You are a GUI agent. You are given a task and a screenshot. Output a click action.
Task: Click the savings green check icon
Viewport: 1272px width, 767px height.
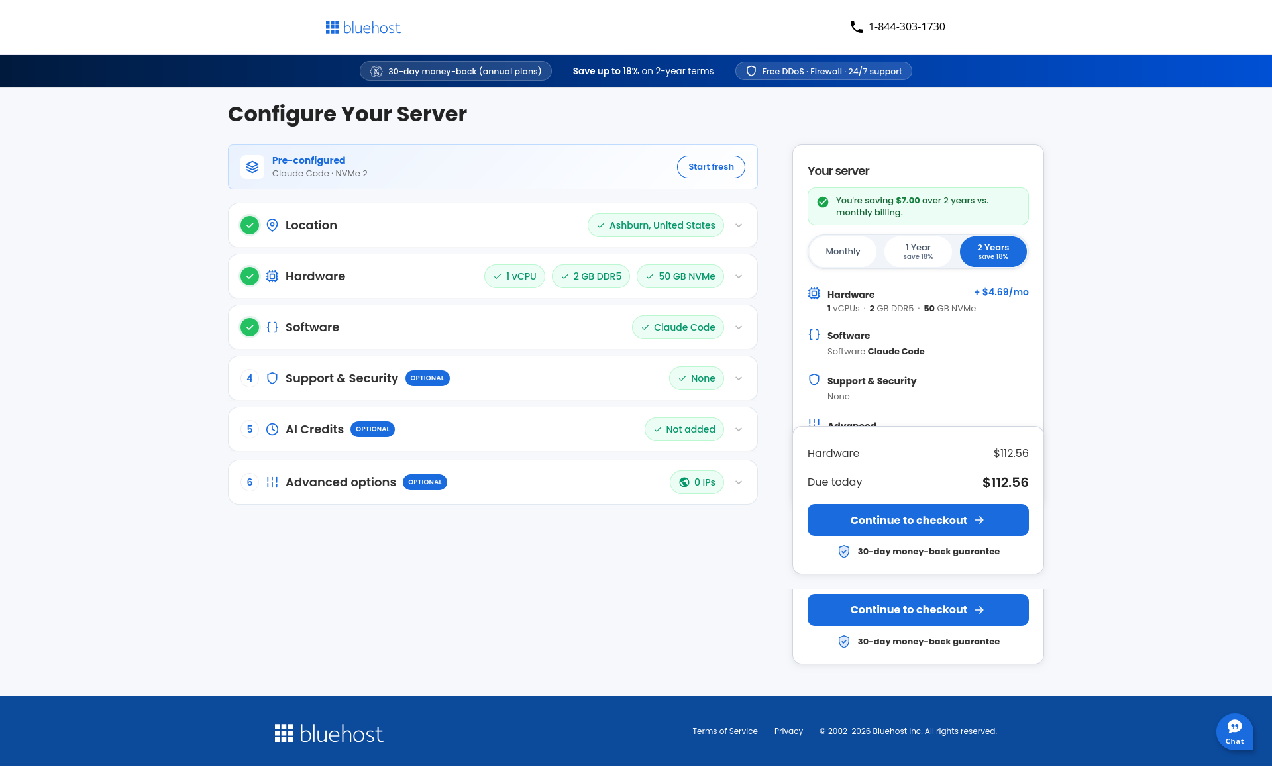823,202
